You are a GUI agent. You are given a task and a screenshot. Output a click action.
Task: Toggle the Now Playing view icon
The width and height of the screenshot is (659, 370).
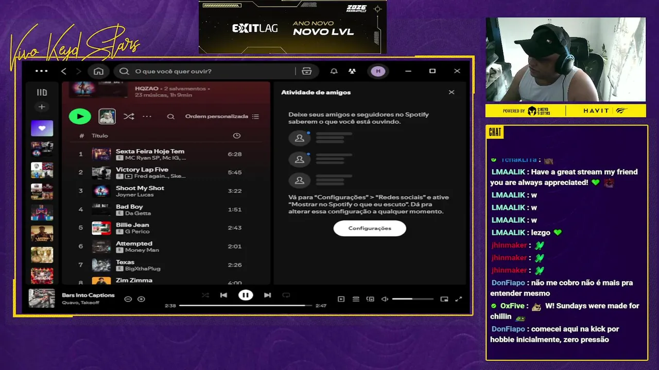(341, 299)
